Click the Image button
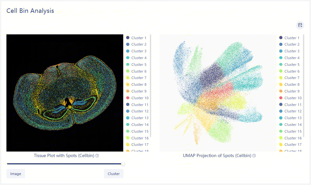This screenshot has height=185, width=311. (16, 174)
